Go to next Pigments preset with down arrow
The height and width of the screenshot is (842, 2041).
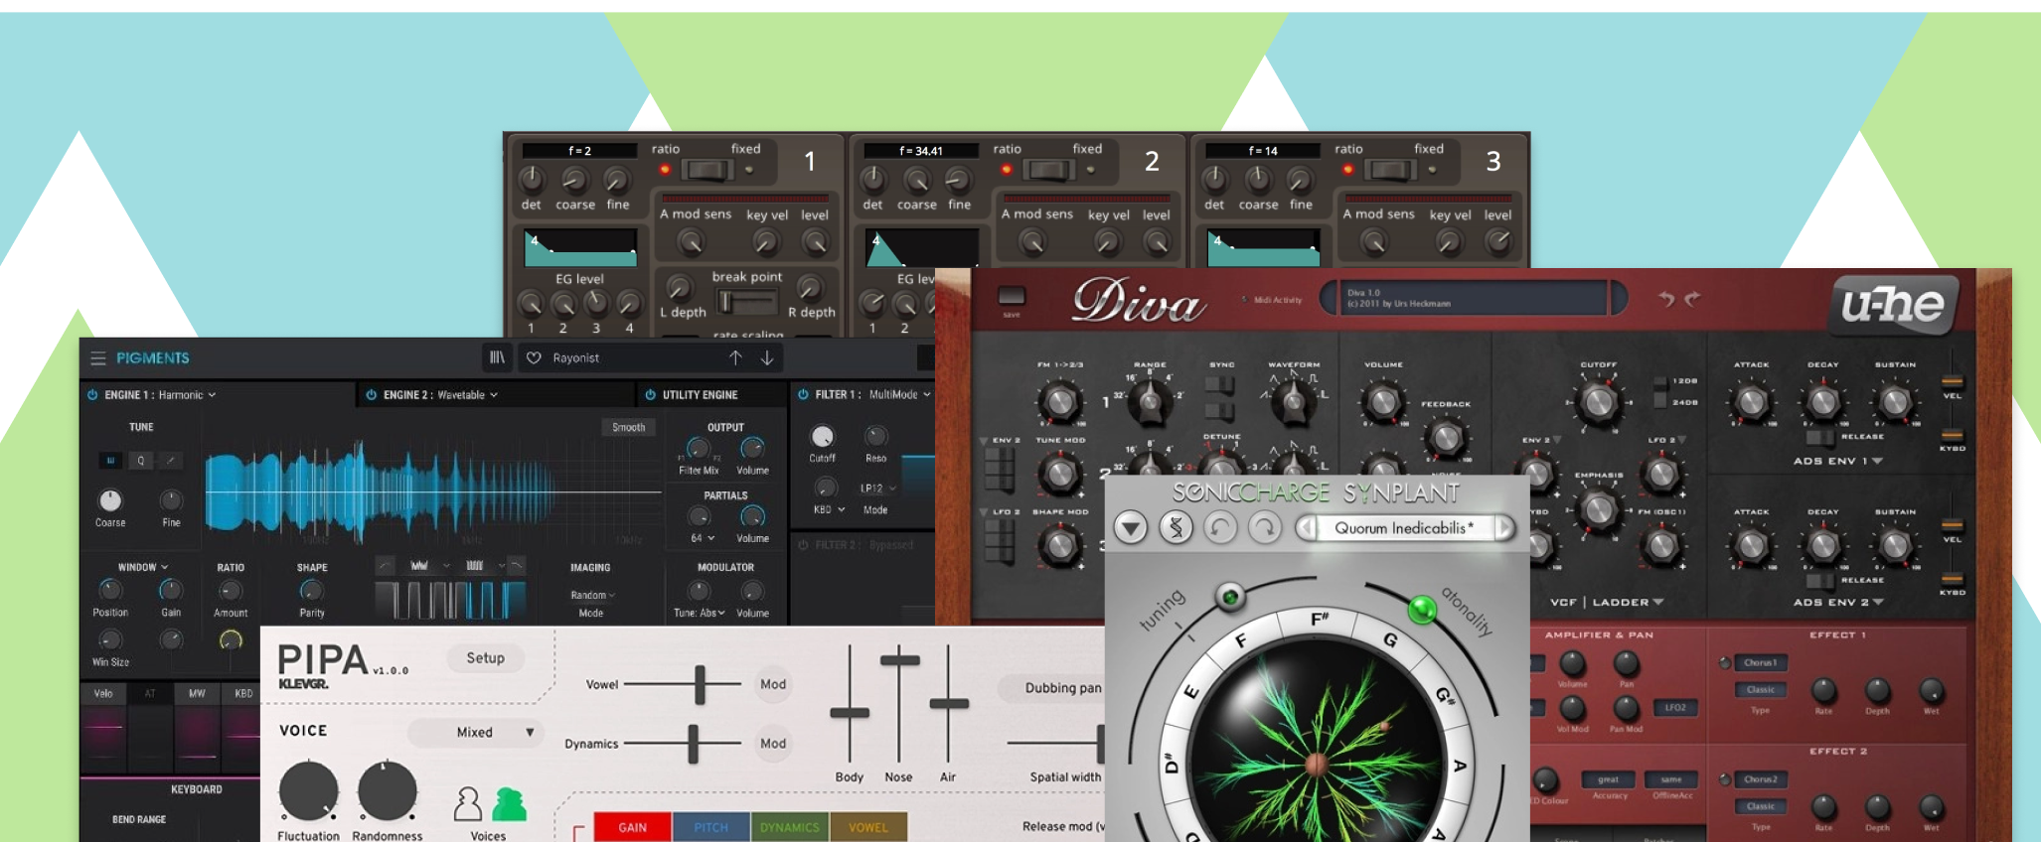[x=767, y=357]
